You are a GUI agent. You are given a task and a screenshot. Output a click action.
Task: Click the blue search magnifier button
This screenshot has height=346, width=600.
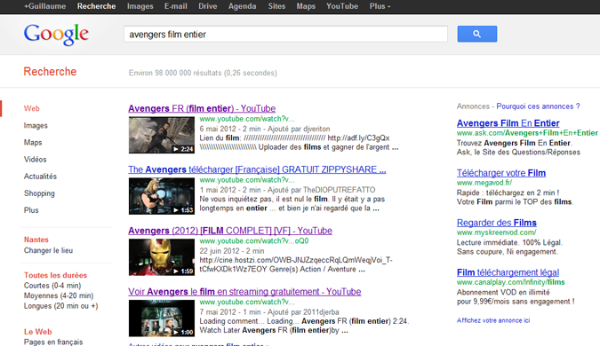pos(476,34)
